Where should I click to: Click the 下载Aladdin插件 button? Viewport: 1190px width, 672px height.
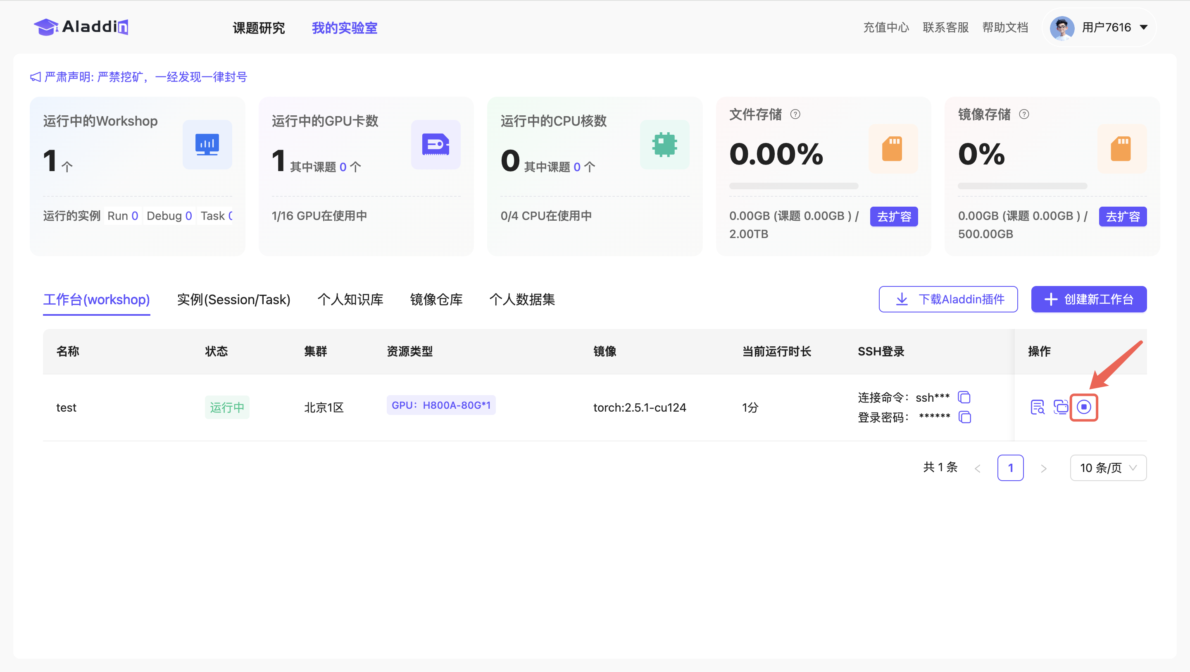pos(948,300)
